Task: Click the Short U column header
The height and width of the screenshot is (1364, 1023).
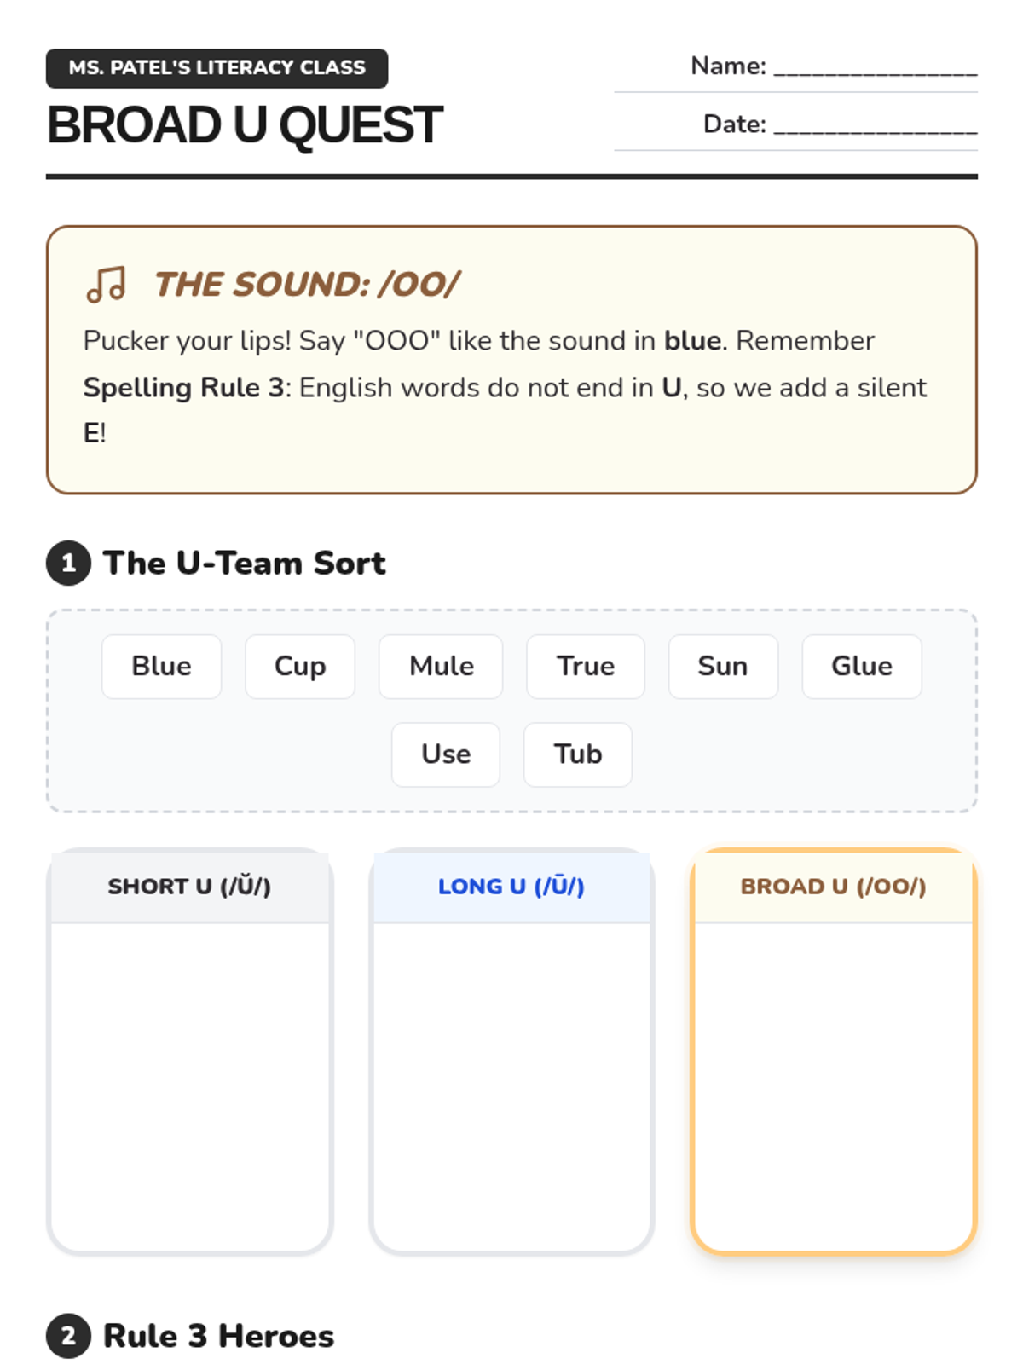Action: pos(189,887)
